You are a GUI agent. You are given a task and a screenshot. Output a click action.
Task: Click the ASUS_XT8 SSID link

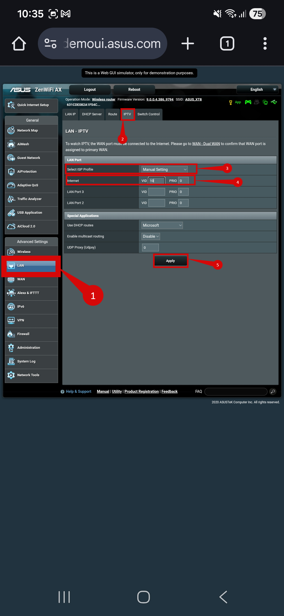(193, 100)
